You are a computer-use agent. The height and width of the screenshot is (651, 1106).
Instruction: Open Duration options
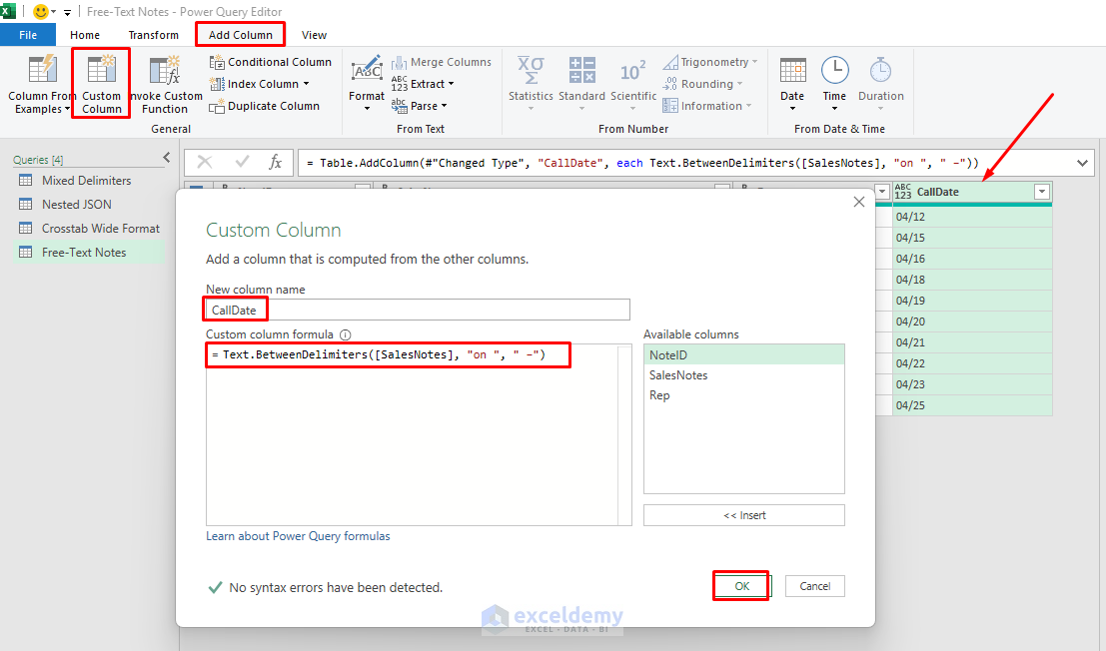coord(880,83)
